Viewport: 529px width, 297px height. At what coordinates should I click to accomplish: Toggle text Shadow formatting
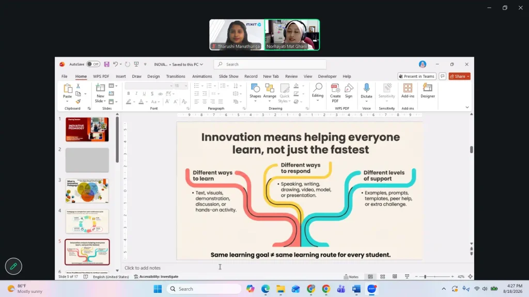click(x=152, y=94)
